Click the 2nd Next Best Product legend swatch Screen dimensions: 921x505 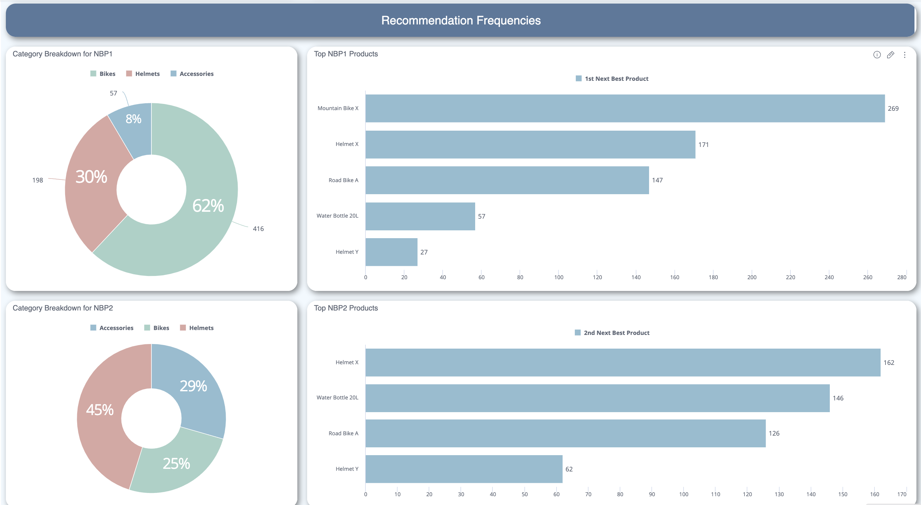pos(577,333)
